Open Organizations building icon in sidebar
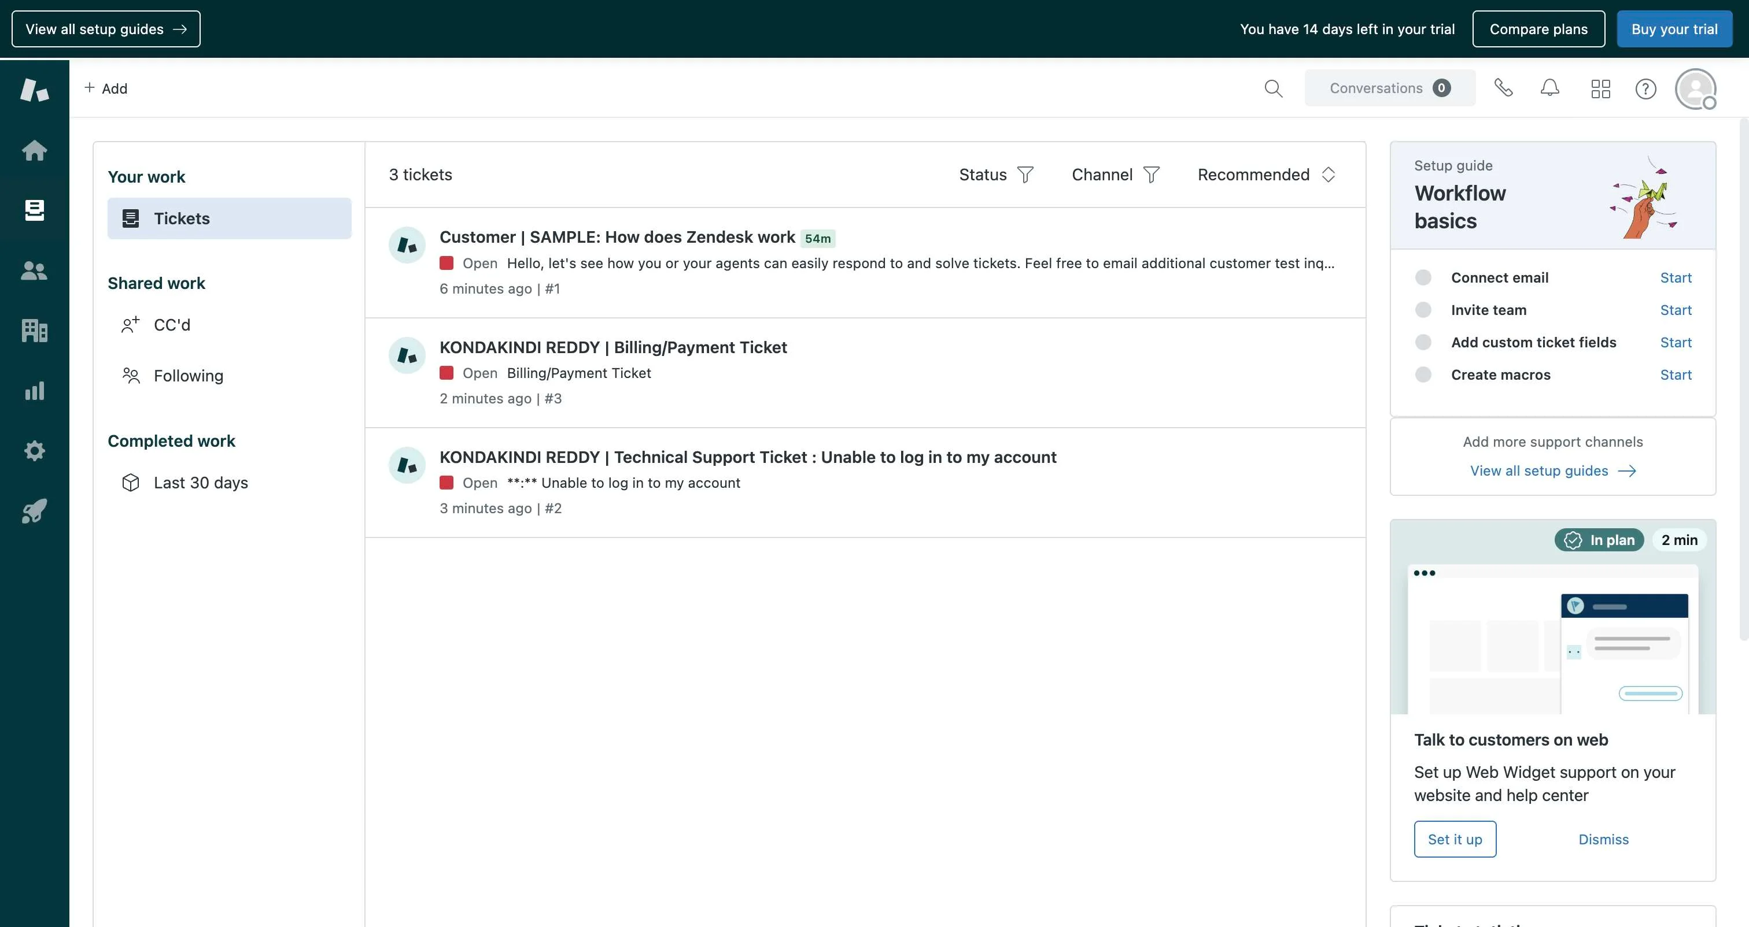The image size is (1749, 927). point(34,331)
